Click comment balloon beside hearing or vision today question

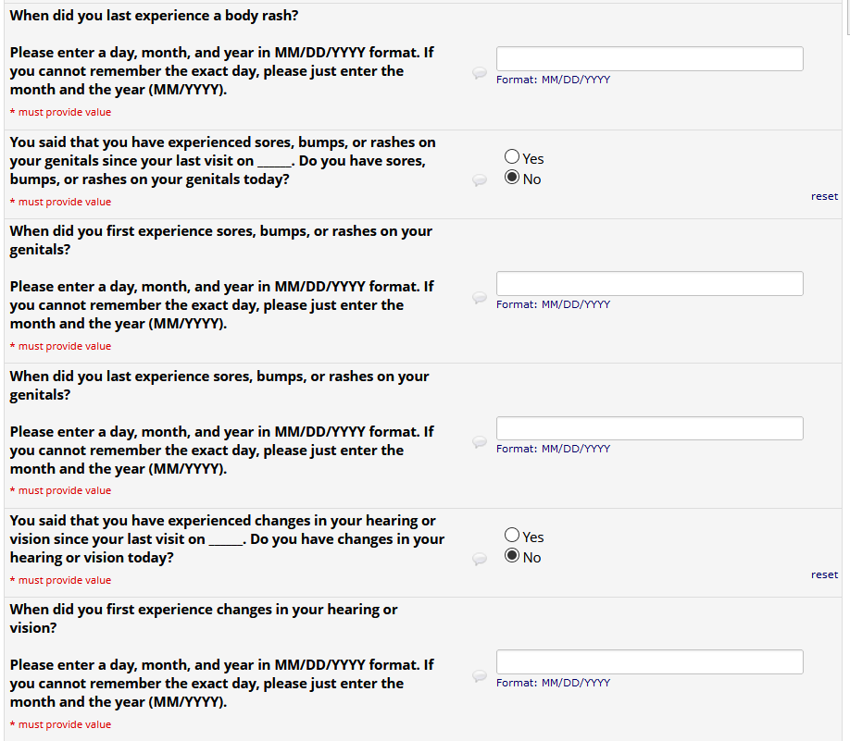click(x=479, y=559)
